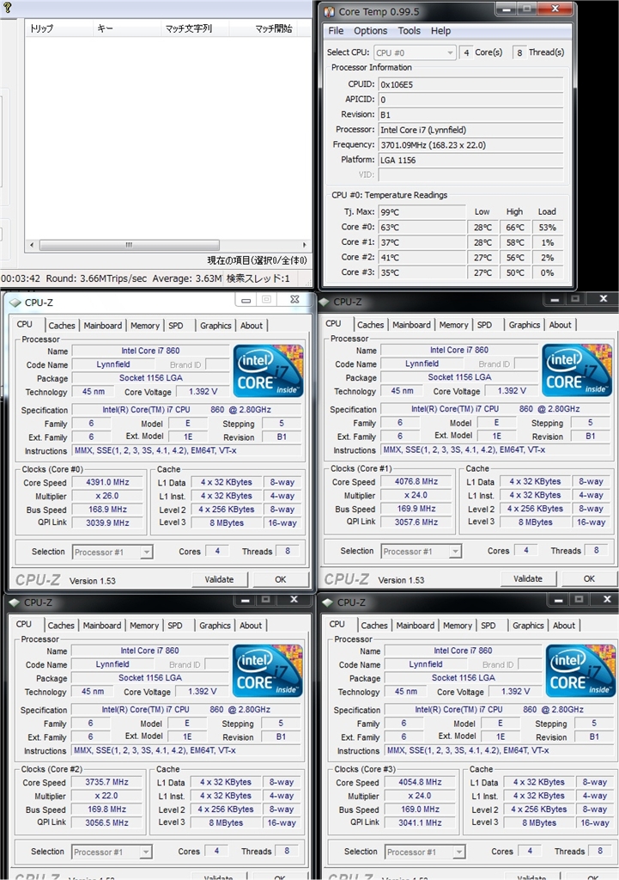Click the Core #3 temperature reading 35°C

(x=422, y=272)
